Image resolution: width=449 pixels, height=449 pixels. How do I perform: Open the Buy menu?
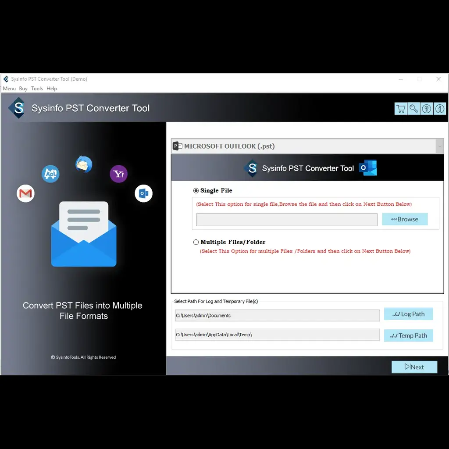(23, 89)
